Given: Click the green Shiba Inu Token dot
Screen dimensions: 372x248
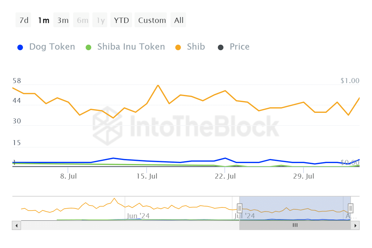Looking at the screenshot, I should point(88,47).
